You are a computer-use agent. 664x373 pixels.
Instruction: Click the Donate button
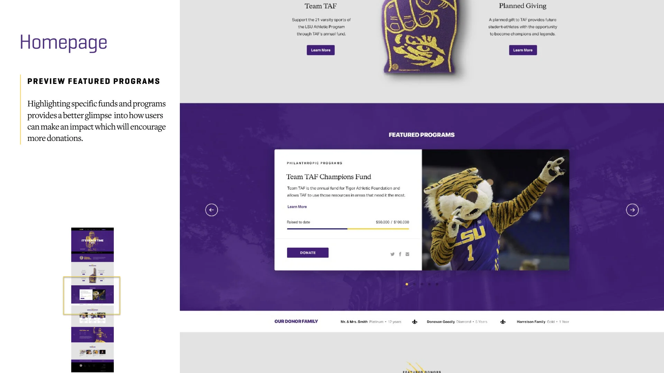click(x=308, y=253)
